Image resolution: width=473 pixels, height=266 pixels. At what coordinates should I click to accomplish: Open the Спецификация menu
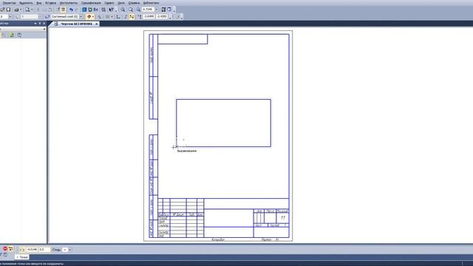pyautogui.click(x=91, y=3)
